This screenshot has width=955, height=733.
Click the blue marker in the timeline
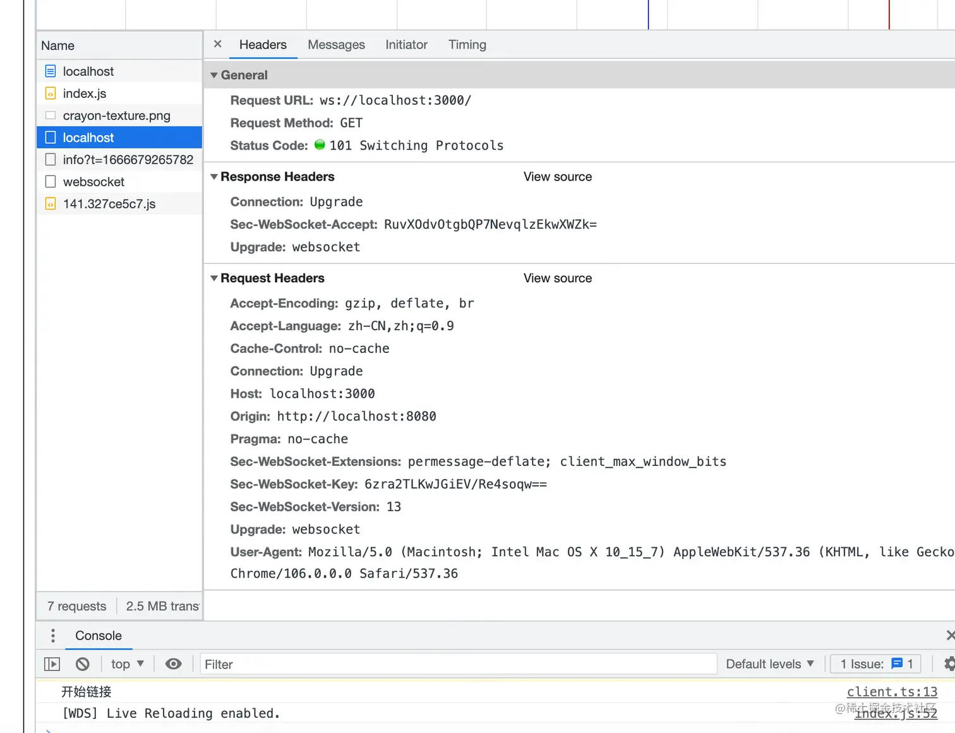click(648, 15)
